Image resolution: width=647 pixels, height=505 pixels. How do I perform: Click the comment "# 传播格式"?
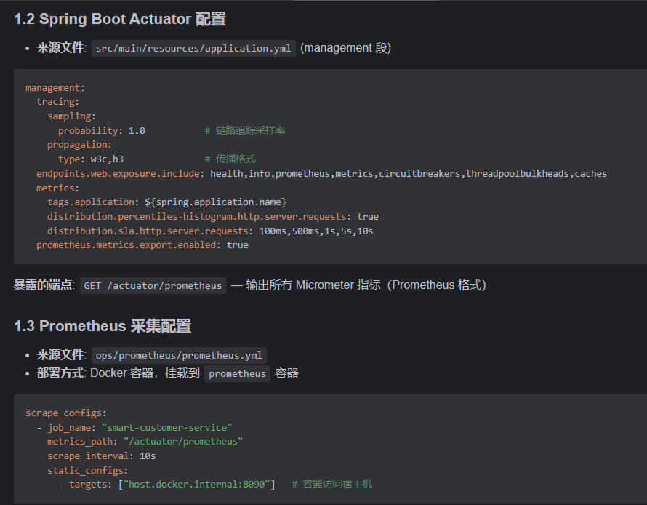click(230, 159)
